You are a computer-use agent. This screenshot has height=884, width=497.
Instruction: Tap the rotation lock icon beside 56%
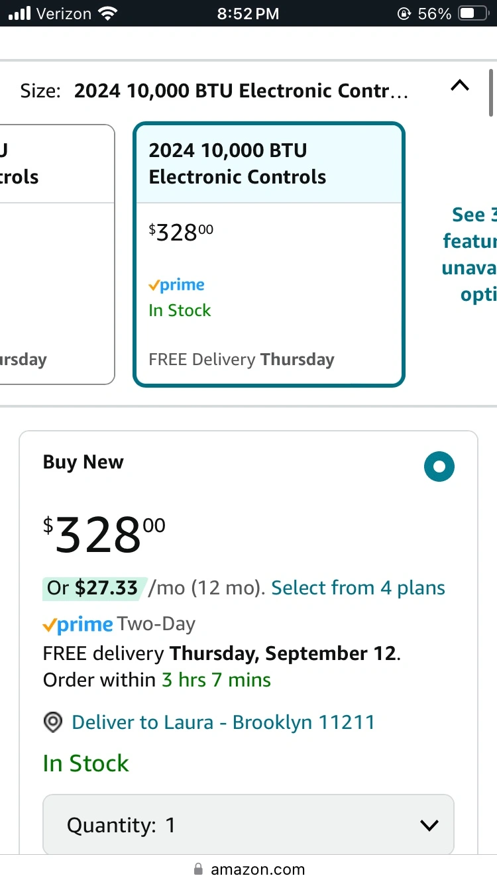(x=404, y=13)
